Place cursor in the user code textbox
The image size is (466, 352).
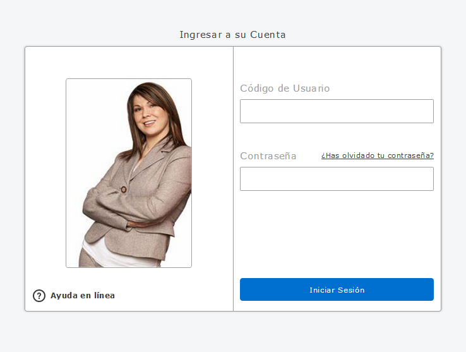(337, 111)
